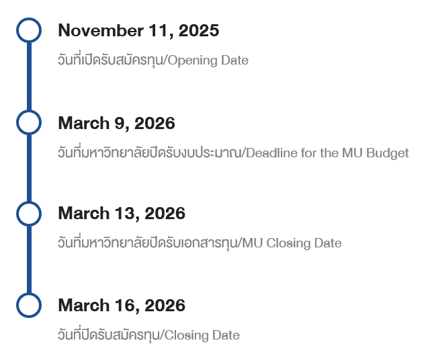Click the "March 13, 2026" date heading
This screenshot has width=430, height=359.
click(x=122, y=214)
